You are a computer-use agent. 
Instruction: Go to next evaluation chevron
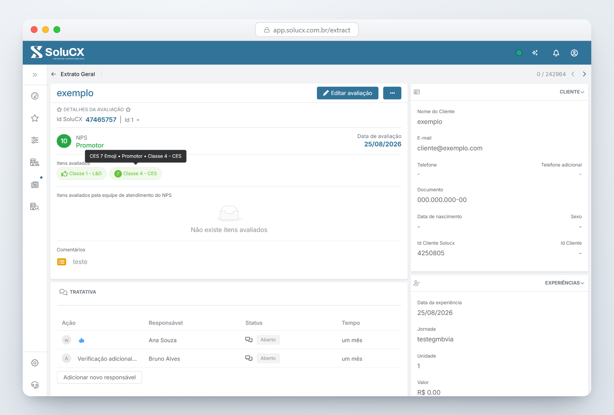[584, 74]
